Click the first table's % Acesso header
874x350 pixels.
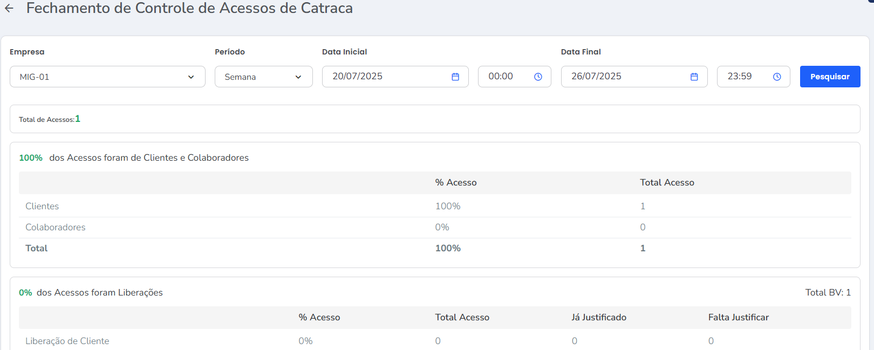pos(456,182)
